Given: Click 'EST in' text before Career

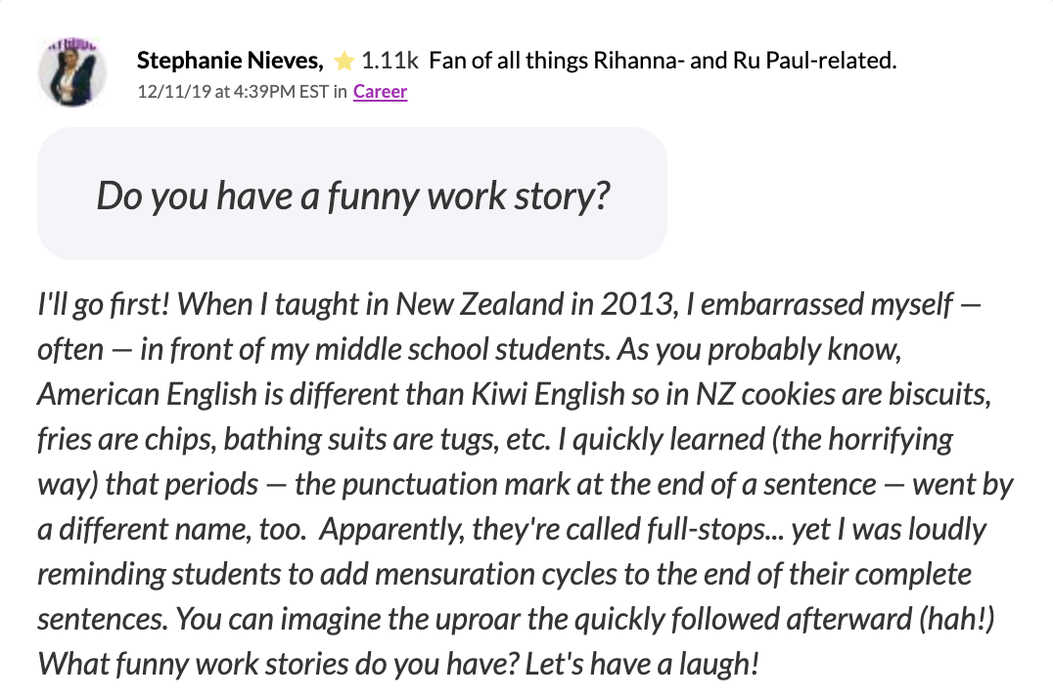Looking at the screenshot, I should tap(323, 91).
